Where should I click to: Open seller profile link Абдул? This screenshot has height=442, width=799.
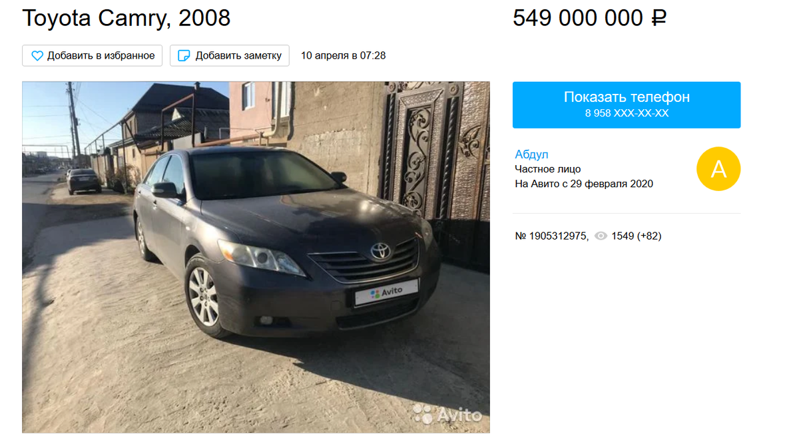pyautogui.click(x=531, y=154)
